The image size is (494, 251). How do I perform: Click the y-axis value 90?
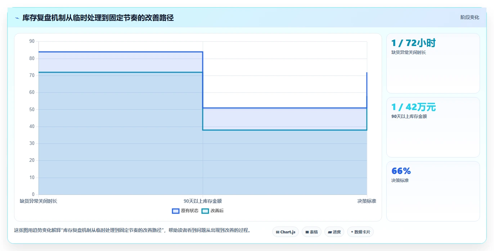click(32, 41)
